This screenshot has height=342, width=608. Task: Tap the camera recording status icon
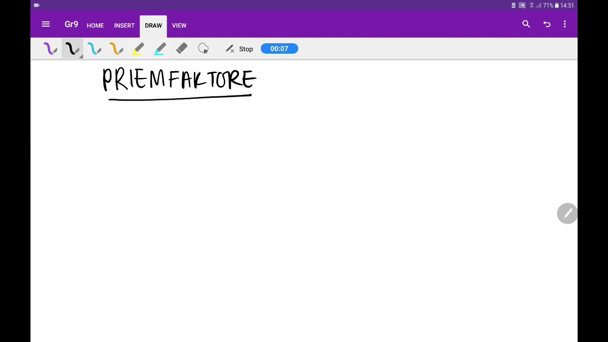[x=37, y=5]
